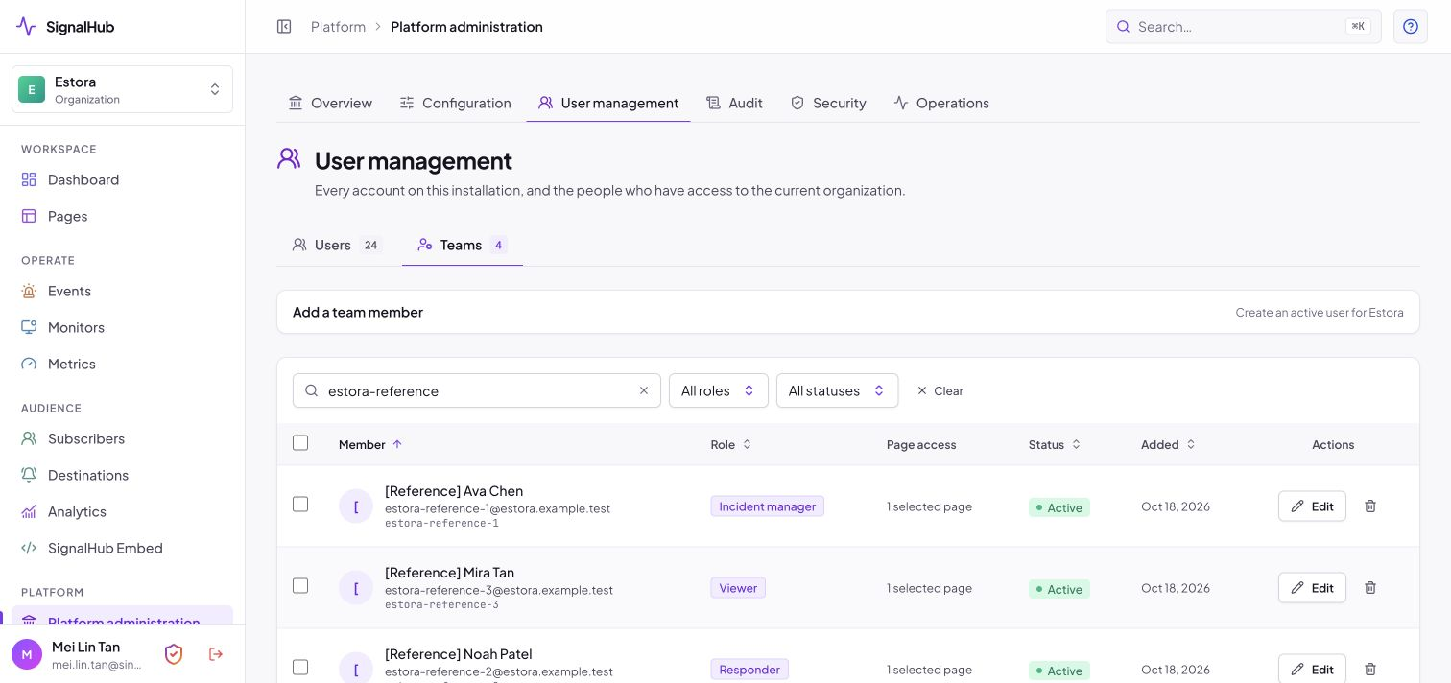Check the [Reference] Mira Tan row checkbox
This screenshot has height=683, width=1451.
300,585
